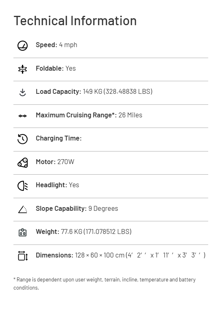220x331 pixels.
Task: Click the headlight beam icon
Action: click(22, 186)
